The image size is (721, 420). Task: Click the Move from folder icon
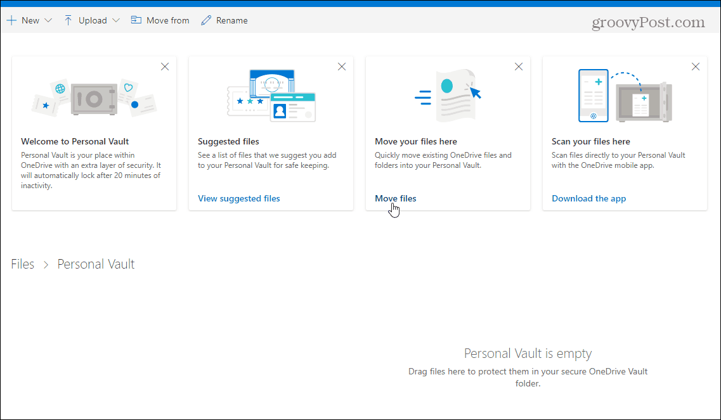pos(136,20)
